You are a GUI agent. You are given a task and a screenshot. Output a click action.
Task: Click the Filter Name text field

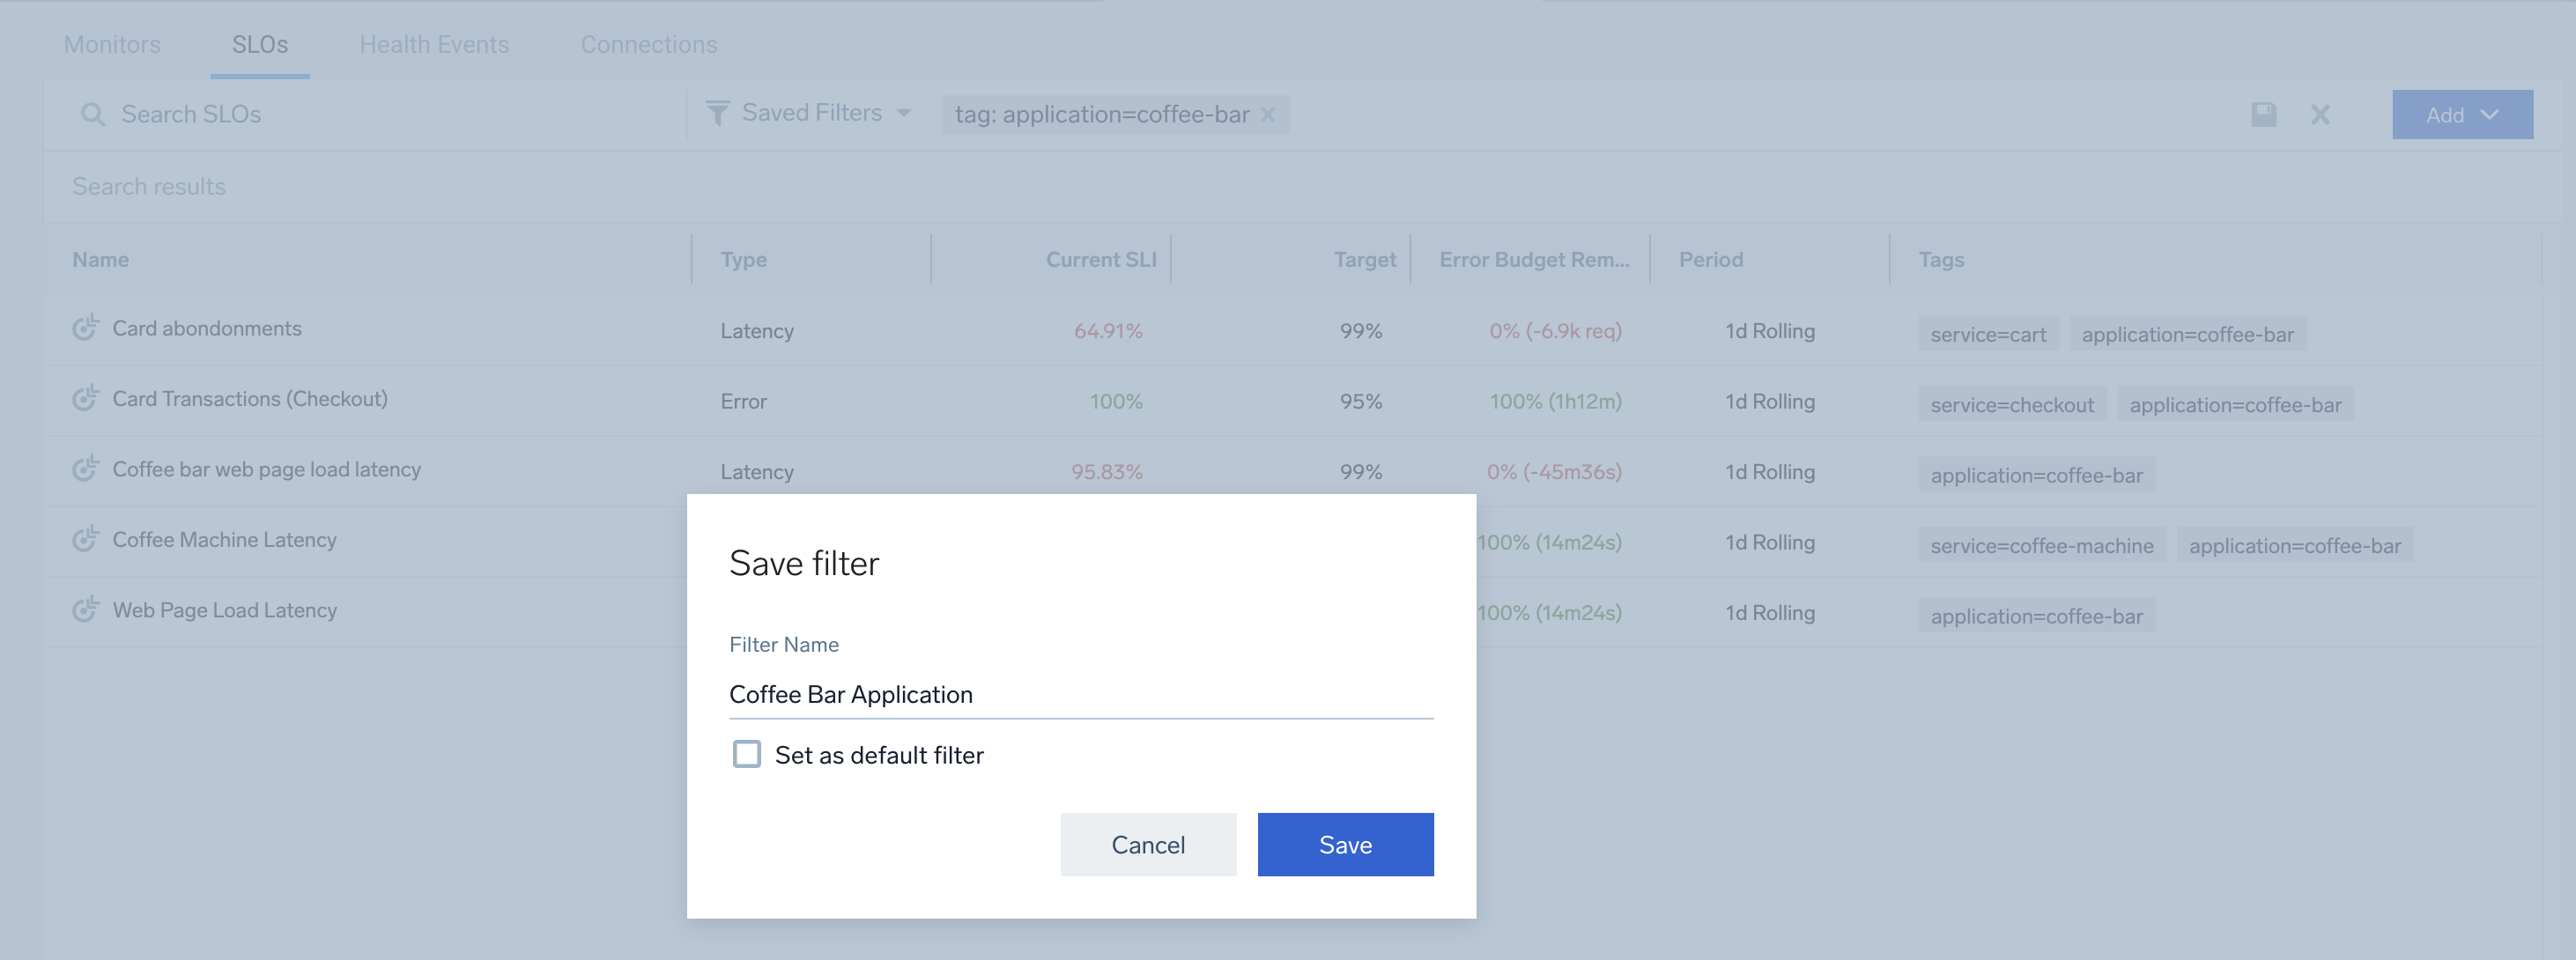(1080, 695)
